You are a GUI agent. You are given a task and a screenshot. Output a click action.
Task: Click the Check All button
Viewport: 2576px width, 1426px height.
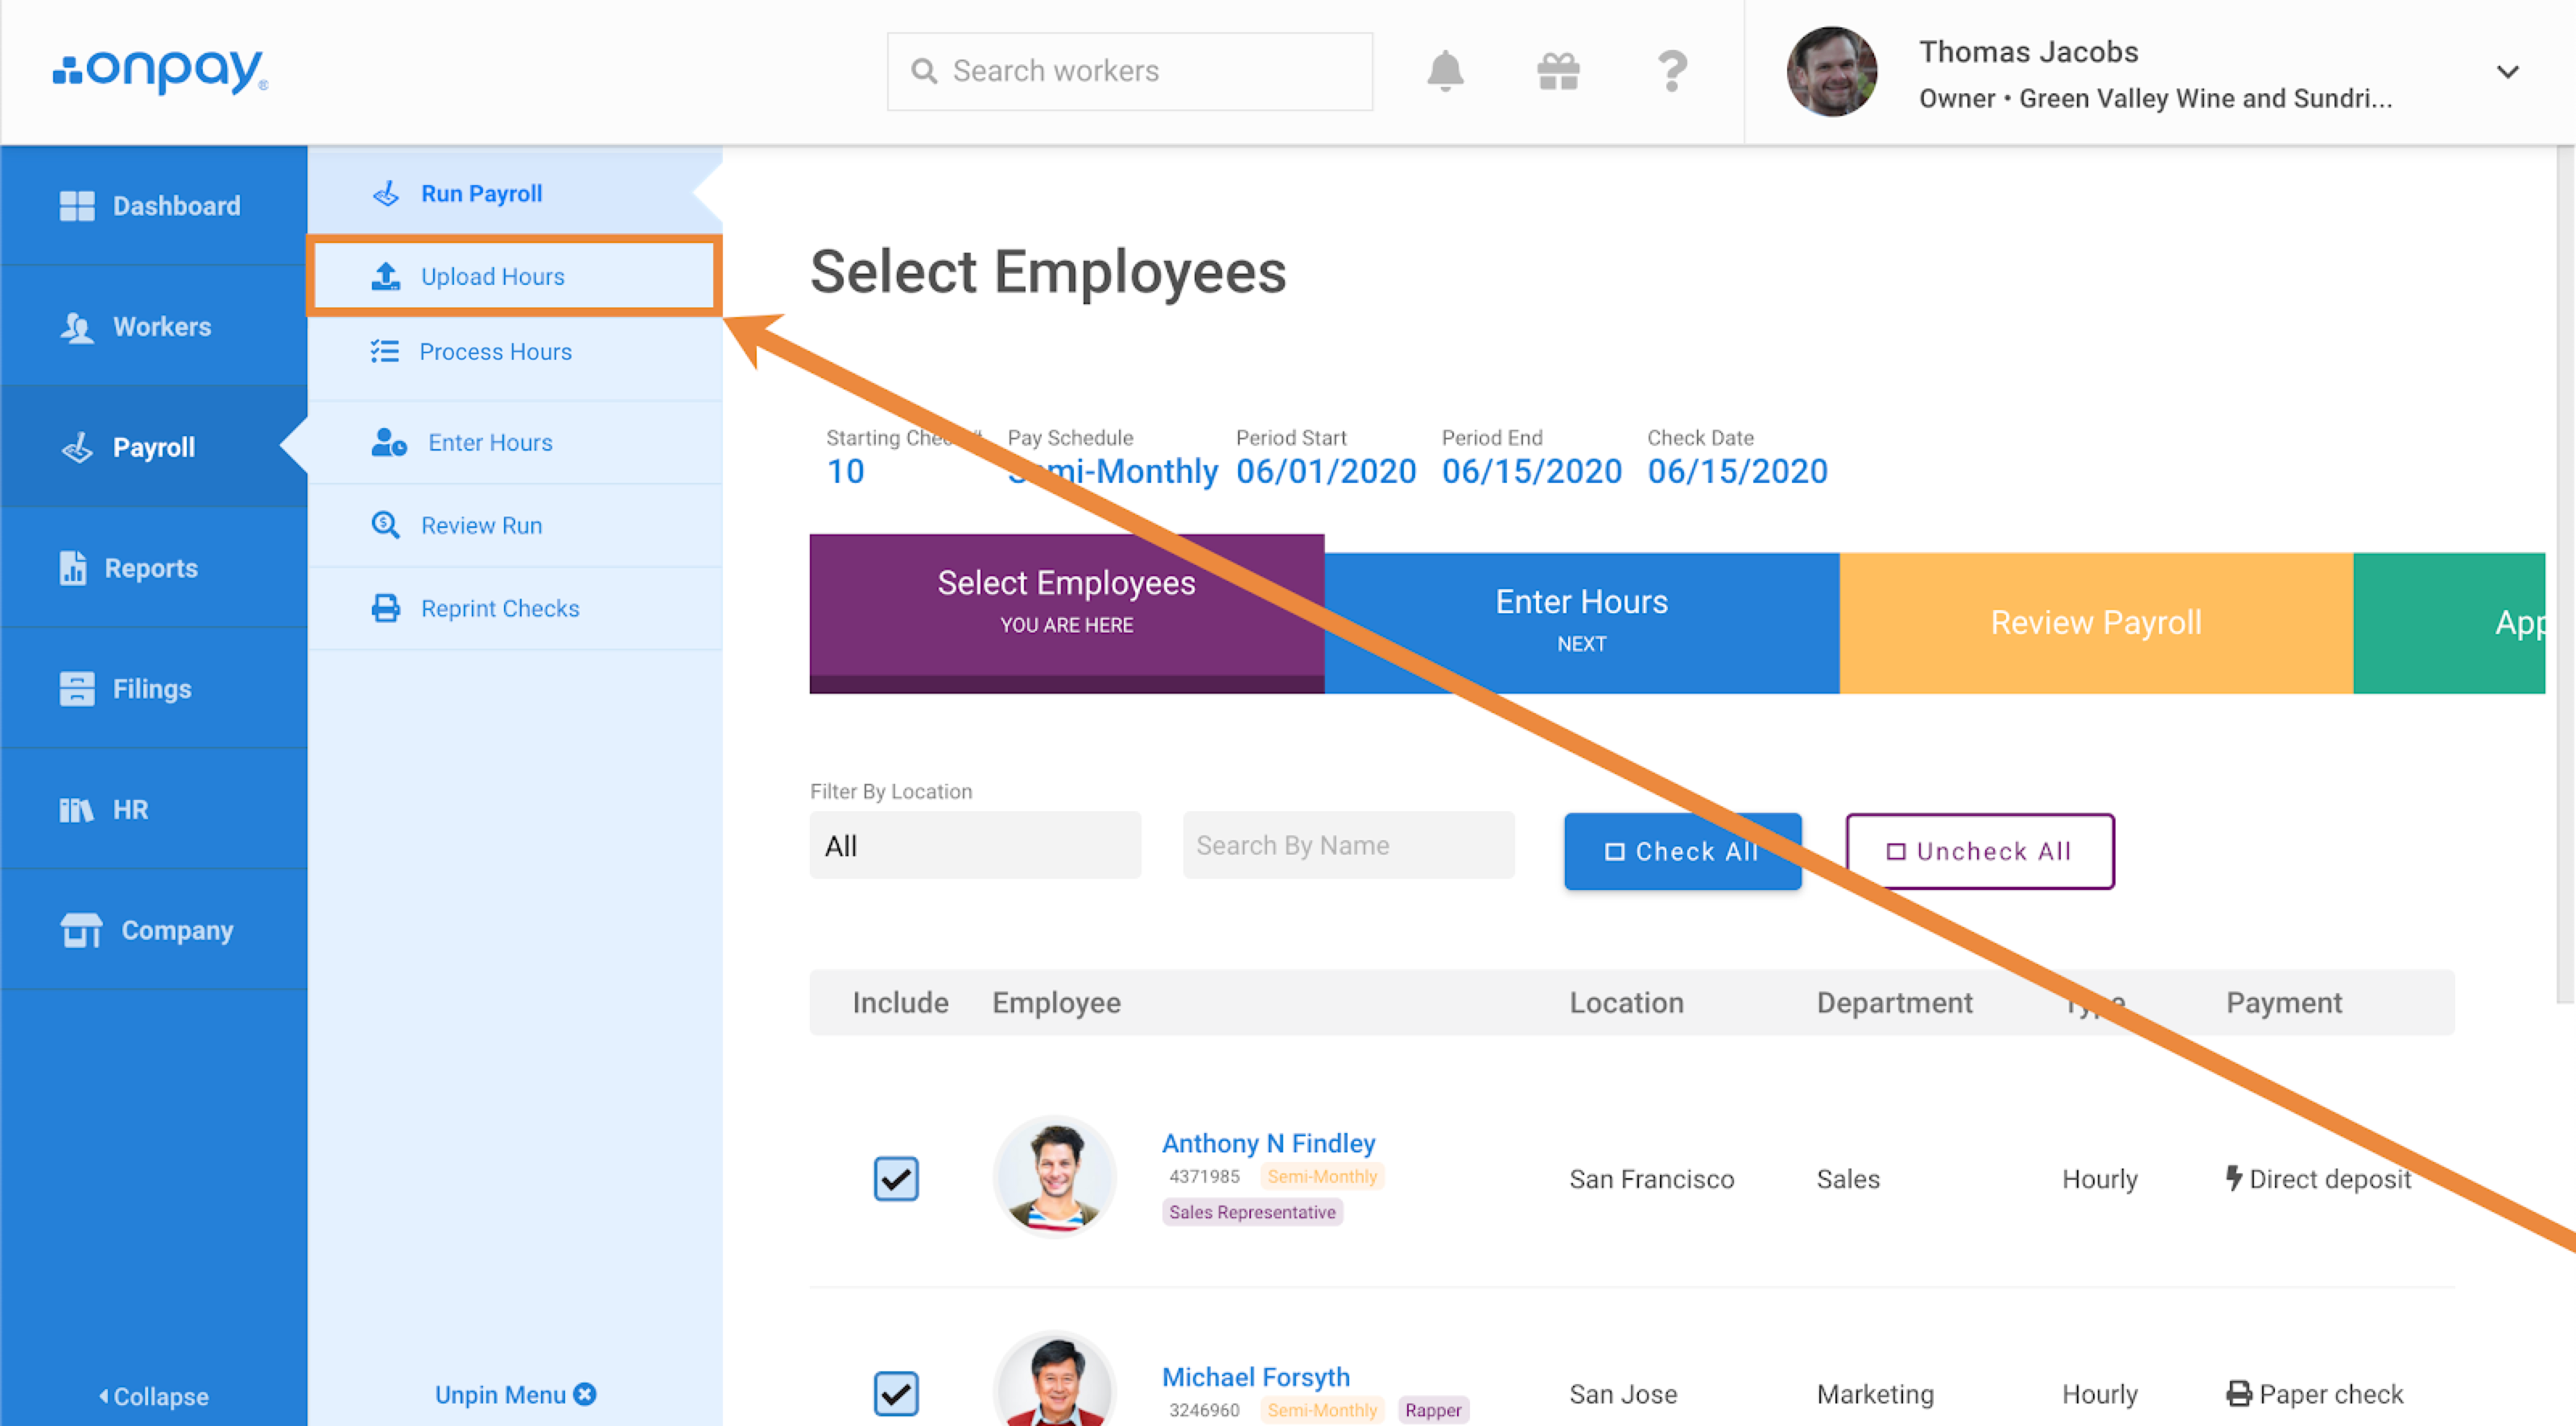[x=1683, y=851]
